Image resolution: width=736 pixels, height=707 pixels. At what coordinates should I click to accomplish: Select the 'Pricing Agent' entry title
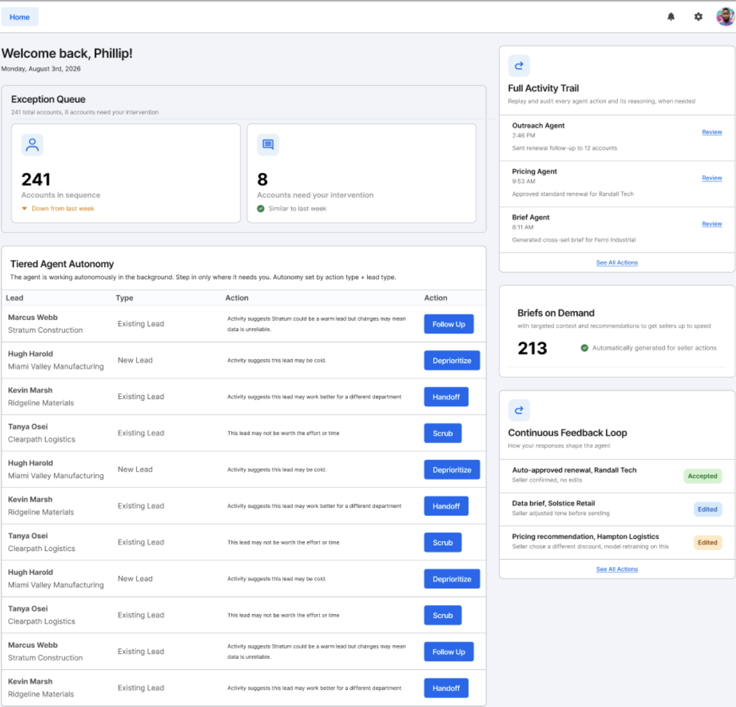pyautogui.click(x=535, y=171)
